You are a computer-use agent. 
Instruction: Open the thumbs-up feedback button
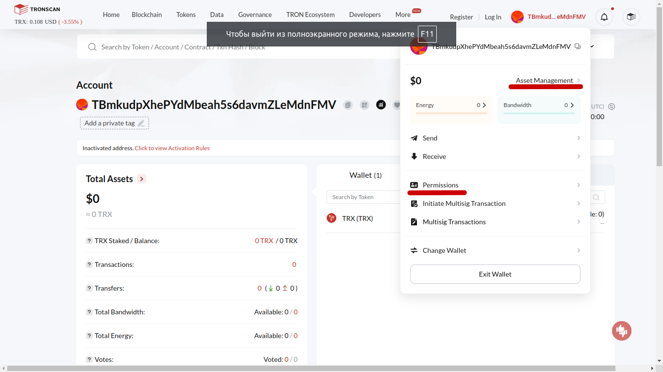[x=622, y=331]
